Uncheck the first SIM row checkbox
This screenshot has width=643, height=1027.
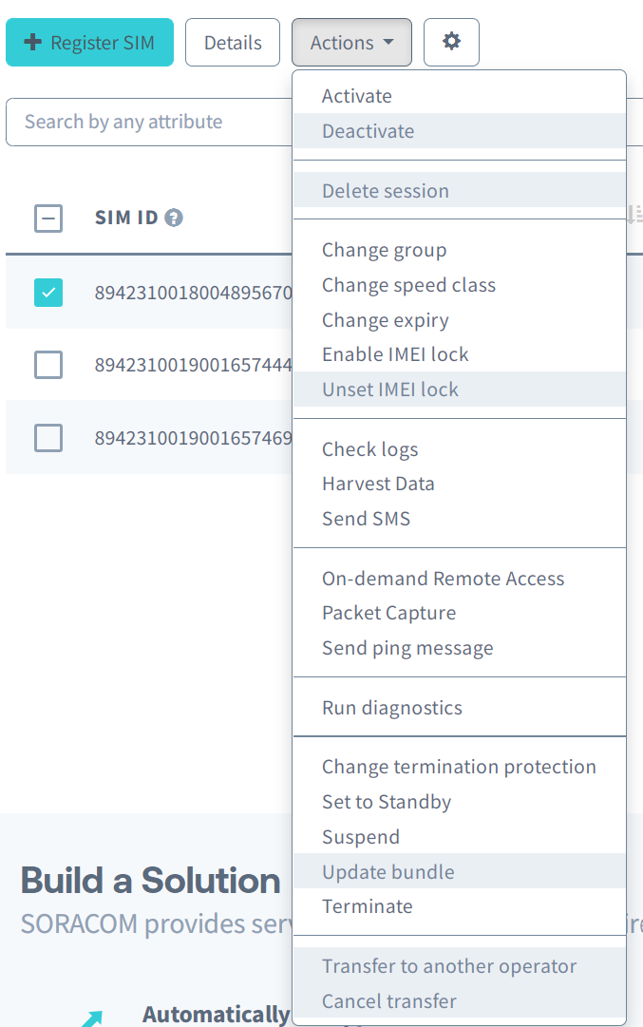click(x=48, y=292)
